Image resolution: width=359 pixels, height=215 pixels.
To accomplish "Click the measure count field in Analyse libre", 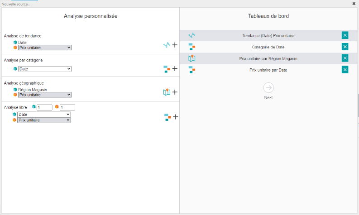I will [x=67, y=107].
